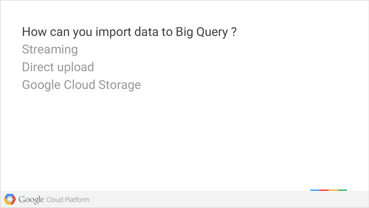Click the word "How" starting the title
Viewport: 369px width, 208px height.
point(34,32)
